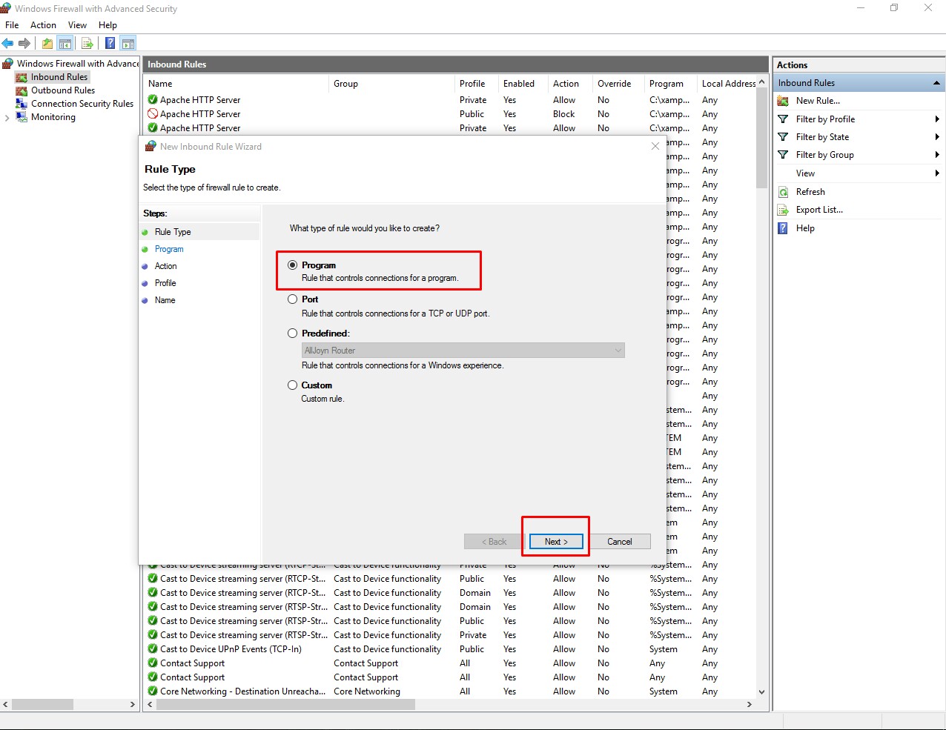Select Outbound Rules in the console tree
This screenshot has height=730, width=946.
tap(63, 90)
